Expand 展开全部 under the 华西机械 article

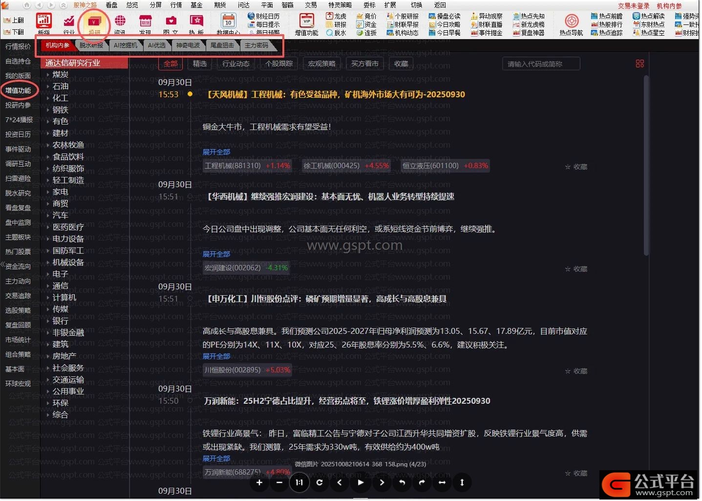click(x=216, y=254)
